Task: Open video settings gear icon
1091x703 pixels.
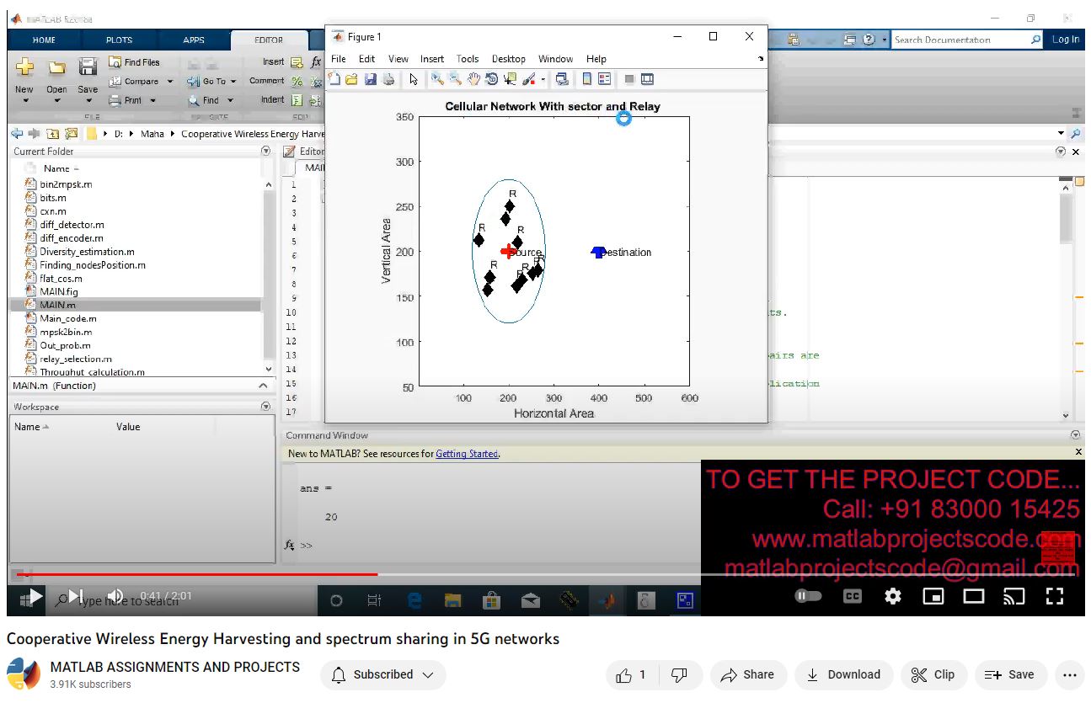Action: (893, 596)
